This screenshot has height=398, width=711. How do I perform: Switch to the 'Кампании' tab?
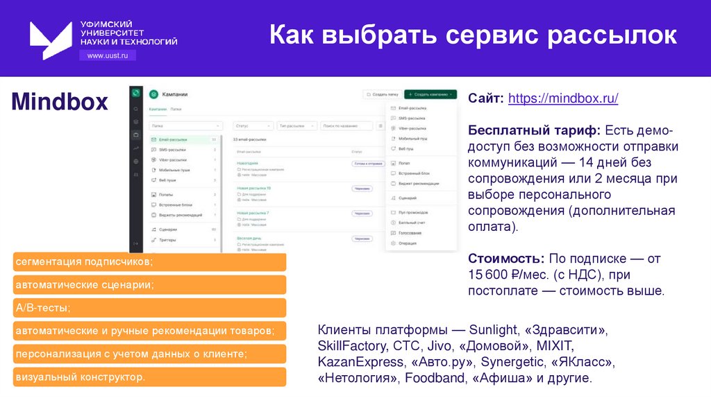pyautogui.click(x=158, y=109)
